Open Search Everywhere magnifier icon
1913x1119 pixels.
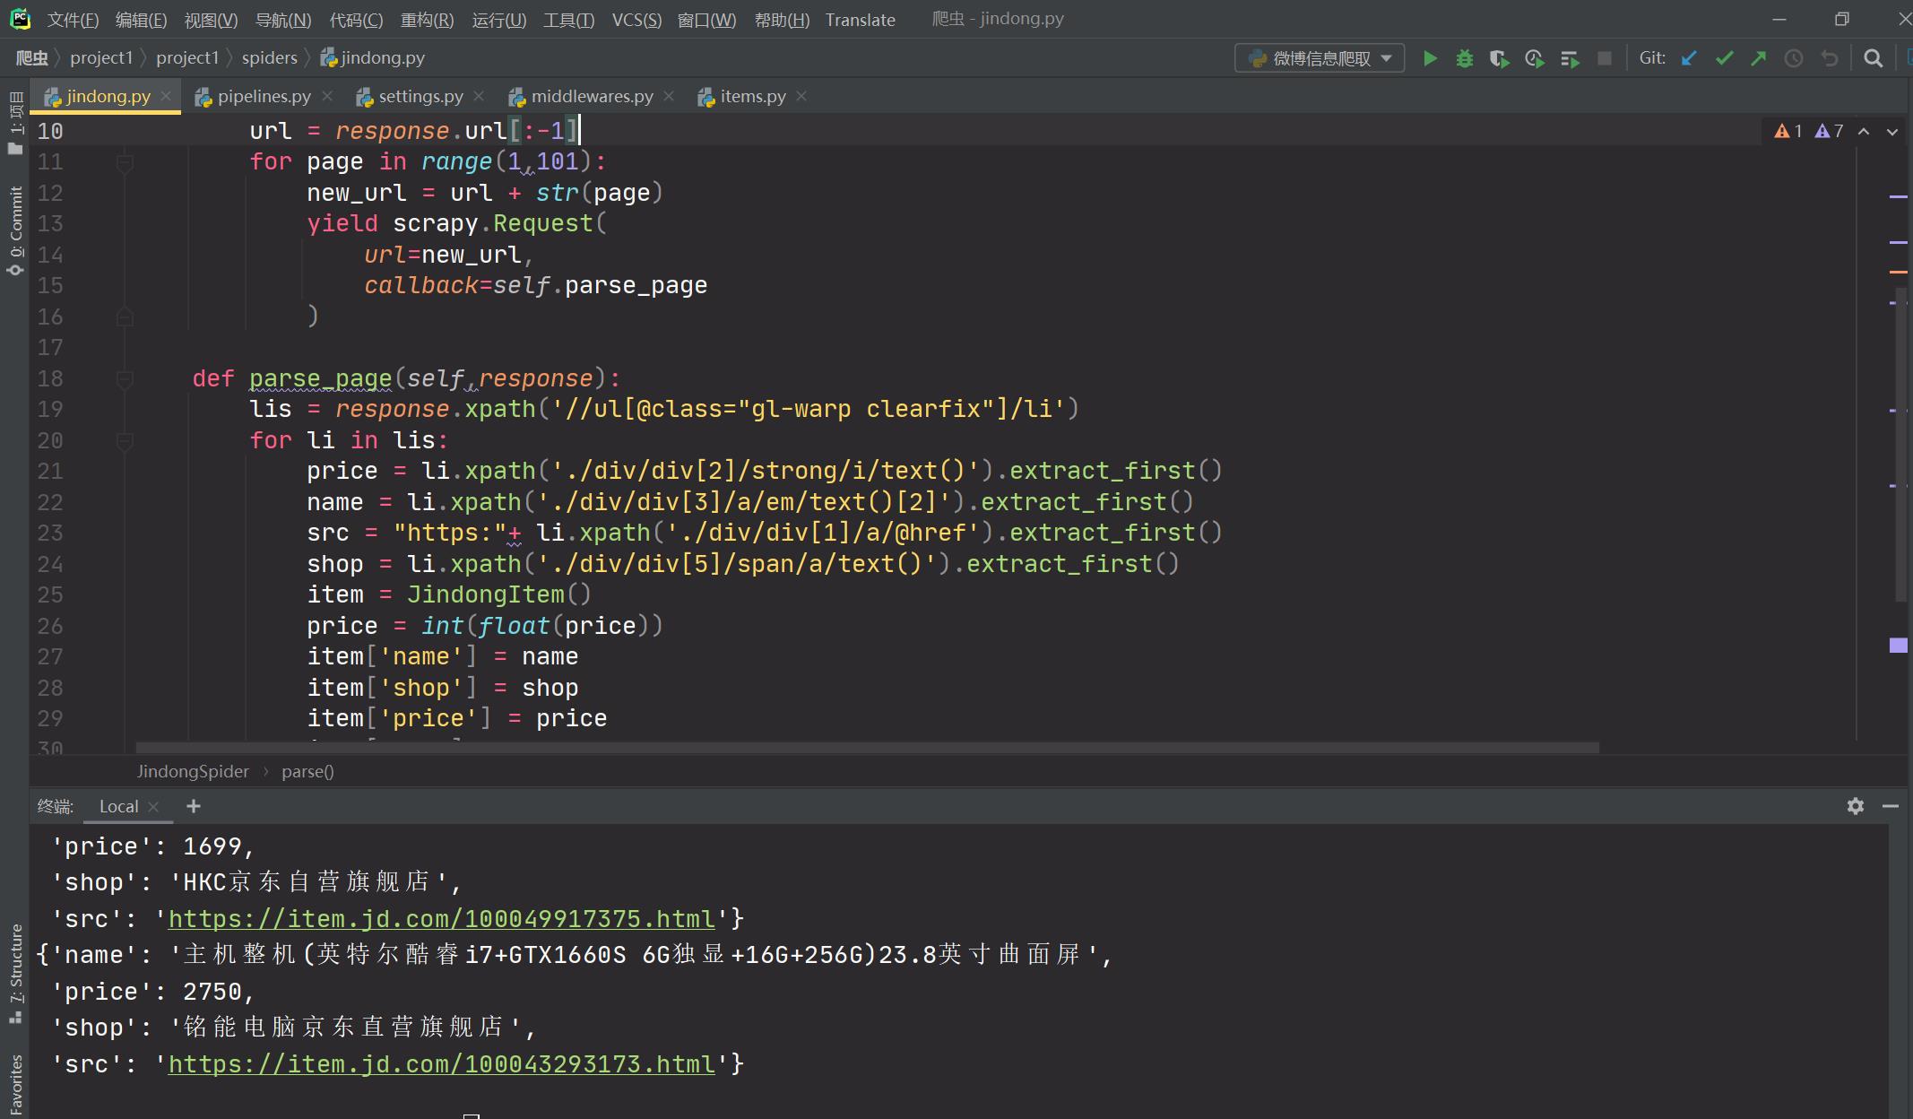[1873, 58]
